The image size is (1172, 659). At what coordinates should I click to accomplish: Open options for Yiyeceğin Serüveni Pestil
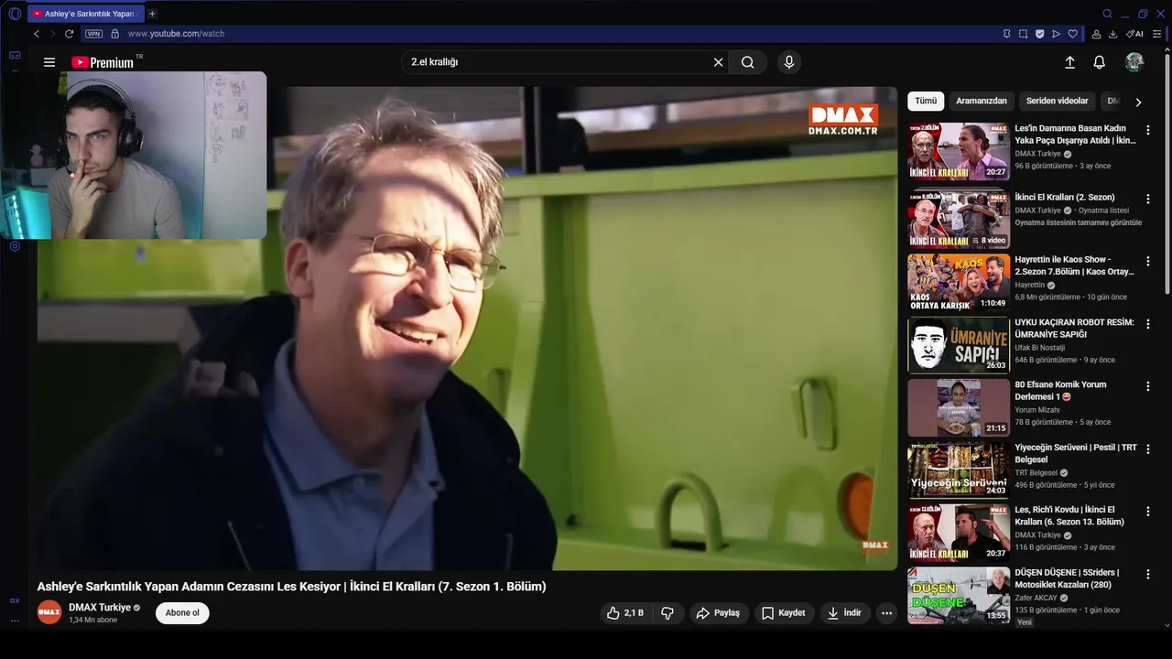click(1148, 449)
